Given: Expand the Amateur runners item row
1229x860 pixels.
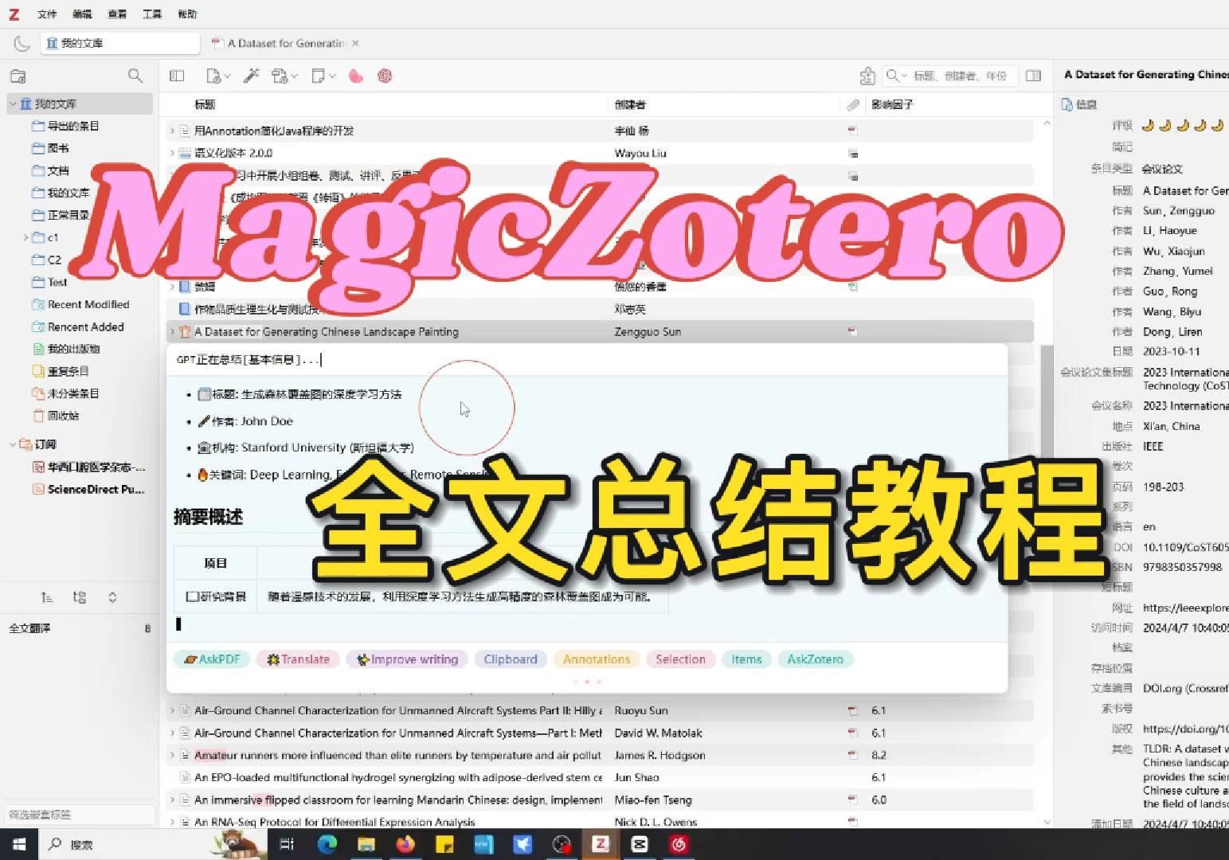Looking at the screenshot, I should coord(172,755).
